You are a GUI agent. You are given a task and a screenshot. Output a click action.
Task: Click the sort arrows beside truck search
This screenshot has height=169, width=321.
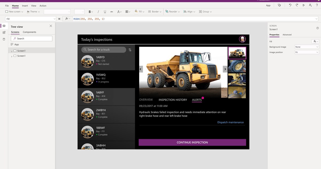coord(130,50)
